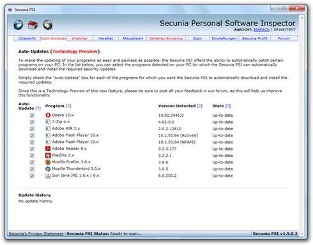This screenshot has width=313, height=245.
Task: Click the [?] help beside Auto-Update
Action: [x=38, y=108]
